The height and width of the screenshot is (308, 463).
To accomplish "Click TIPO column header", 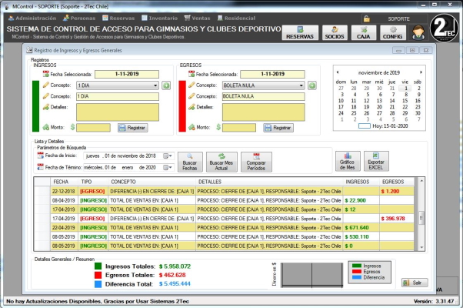I will click(94, 182).
